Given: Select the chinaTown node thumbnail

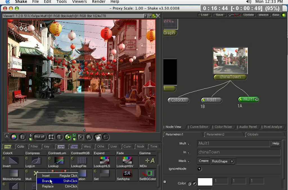Looking at the screenshot, I should click(x=230, y=61).
